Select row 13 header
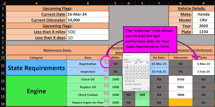This screenshot has width=215, height=107. tap(3, 79)
